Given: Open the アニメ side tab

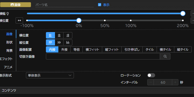Looking at the screenshot, I should [8, 67].
